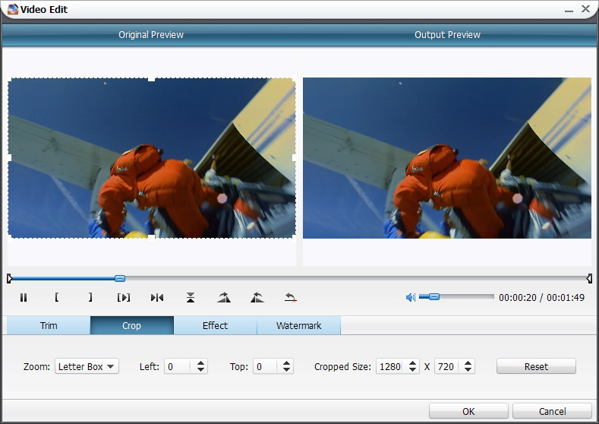The height and width of the screenshot is (424, 599).
Task: Click the volume slider handle
Action: click(434, 296)
